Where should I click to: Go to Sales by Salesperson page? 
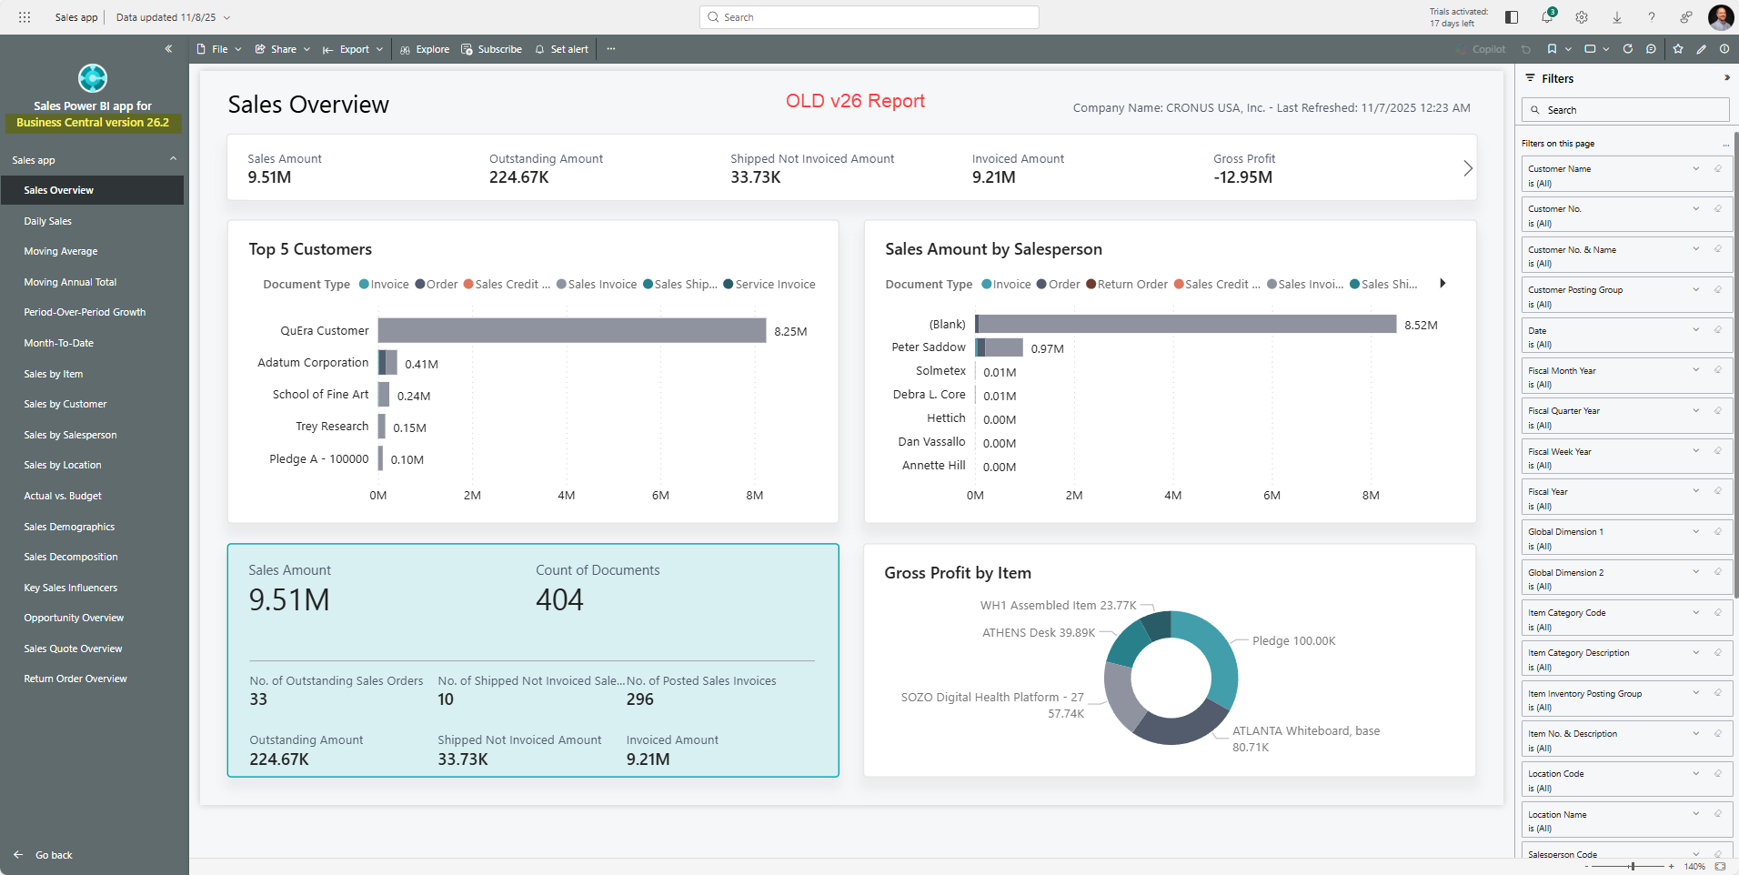70,435
